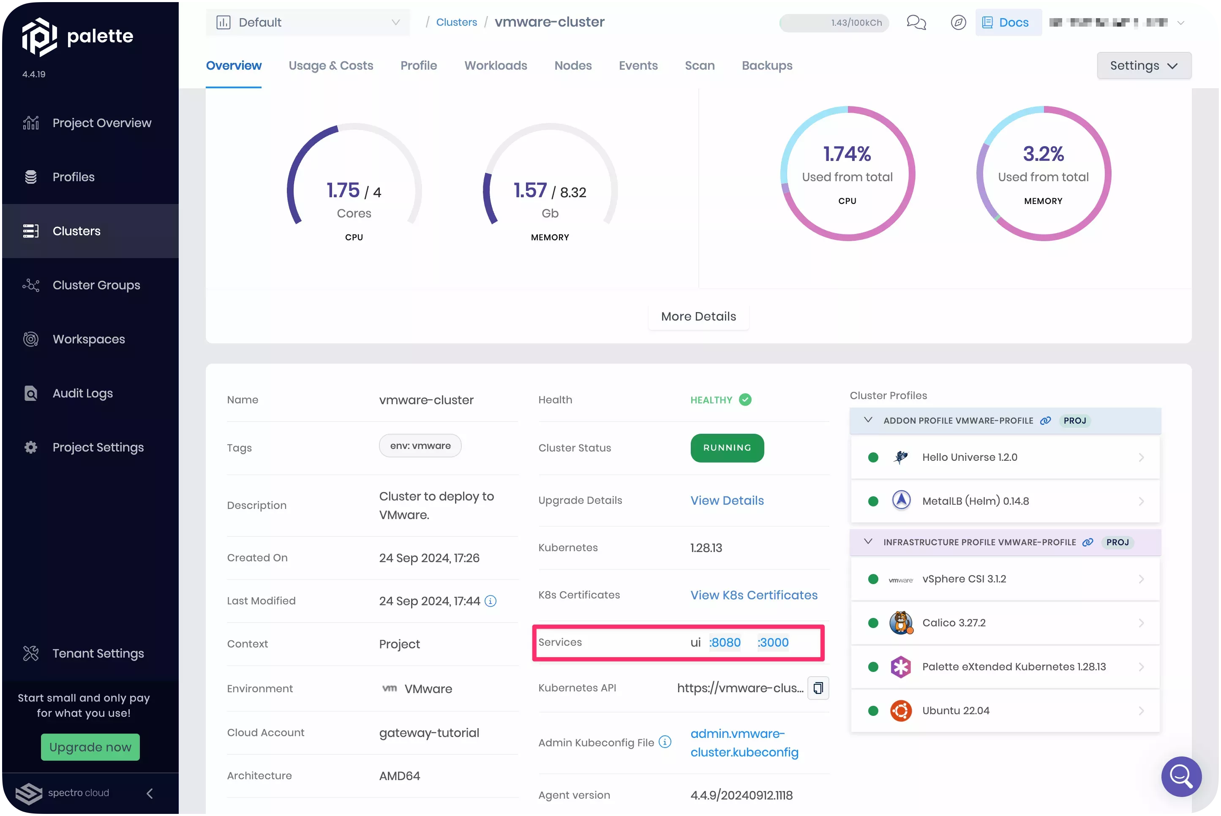Open the floating help chat bubble
This screenshot has width=1221, height=816.
(1180, 776)
